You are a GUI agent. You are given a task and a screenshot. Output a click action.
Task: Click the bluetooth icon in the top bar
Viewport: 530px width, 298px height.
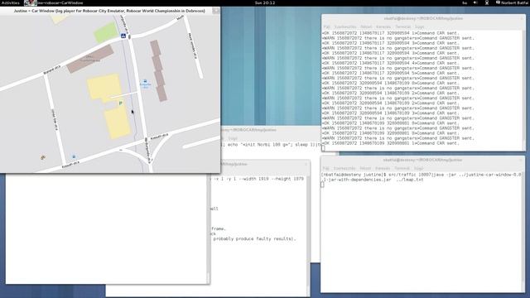(x=487, y=2)
